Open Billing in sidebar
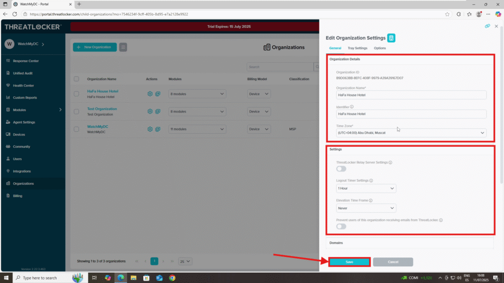 click(17, 196)
